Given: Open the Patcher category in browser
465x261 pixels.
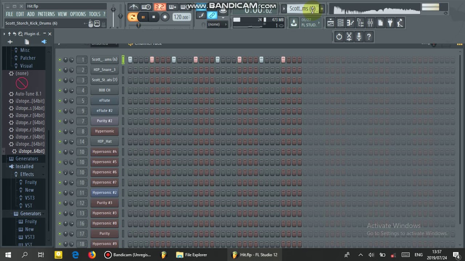Looking at the screenshot, I should 28,58.
